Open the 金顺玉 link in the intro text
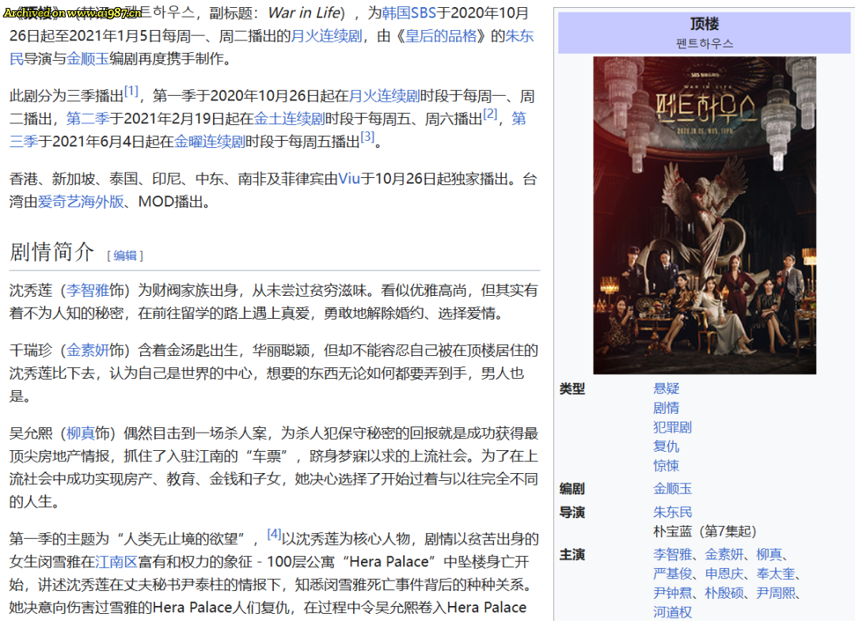This screenshot has width=855, height=621. (x=88, y=59)
